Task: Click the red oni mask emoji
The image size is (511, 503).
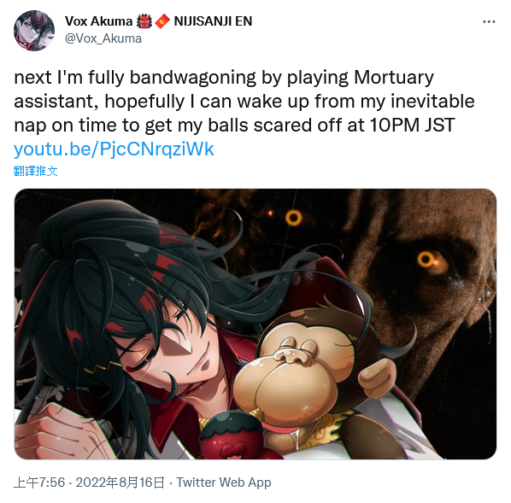Action: click(144, 21)
